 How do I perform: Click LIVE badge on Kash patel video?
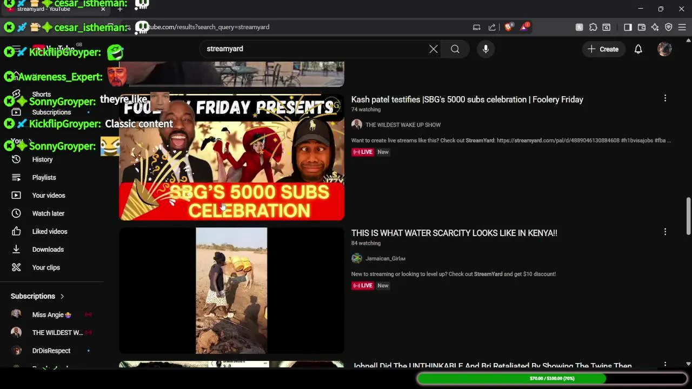click(363, 152)
